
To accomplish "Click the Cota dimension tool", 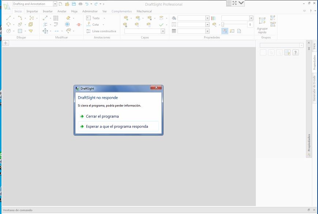I will [93, 25].
